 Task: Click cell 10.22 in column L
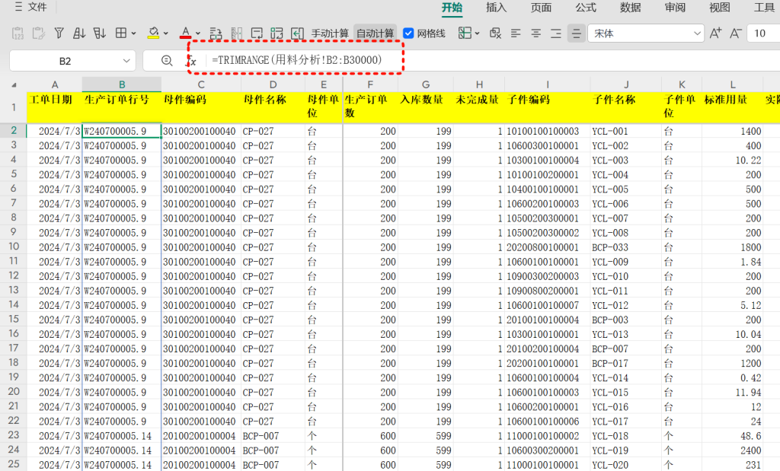tap(732, 160)
